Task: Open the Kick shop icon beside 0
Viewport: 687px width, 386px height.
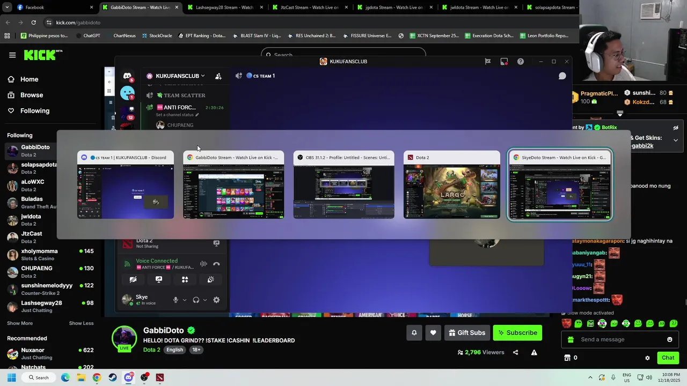Action: [x=567, y=358]
